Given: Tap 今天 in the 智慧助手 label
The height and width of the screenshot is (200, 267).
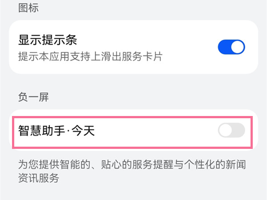Looking at the screenshot, I should 85,131.
